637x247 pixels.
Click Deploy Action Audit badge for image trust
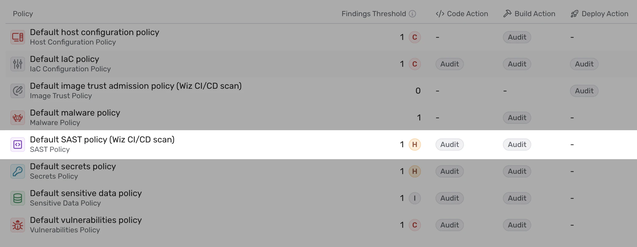click(584, 91)
